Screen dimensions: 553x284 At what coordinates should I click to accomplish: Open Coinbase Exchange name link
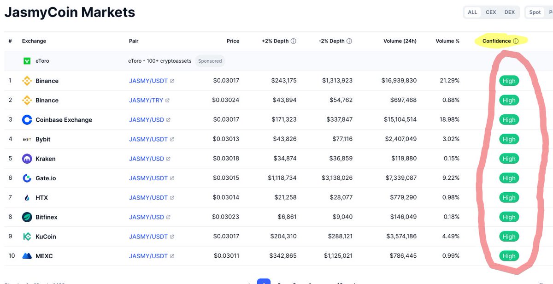click(64, 120)
